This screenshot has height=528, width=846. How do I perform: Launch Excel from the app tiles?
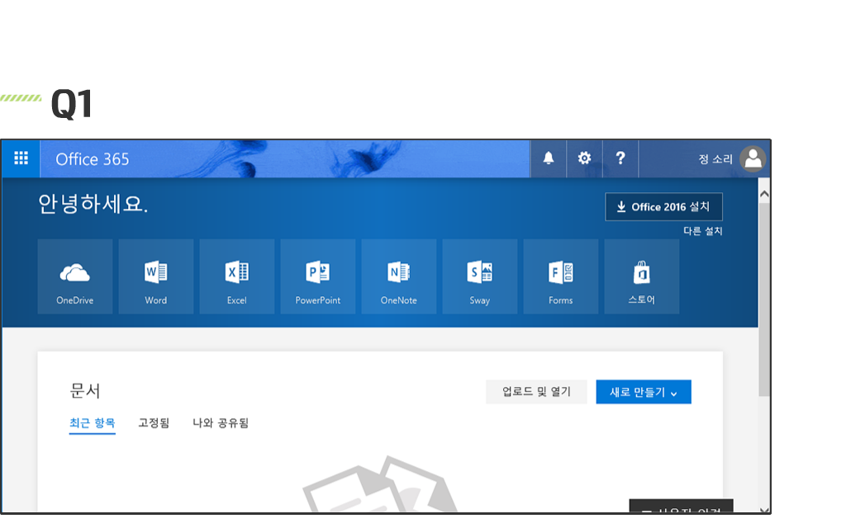point(237,276)
